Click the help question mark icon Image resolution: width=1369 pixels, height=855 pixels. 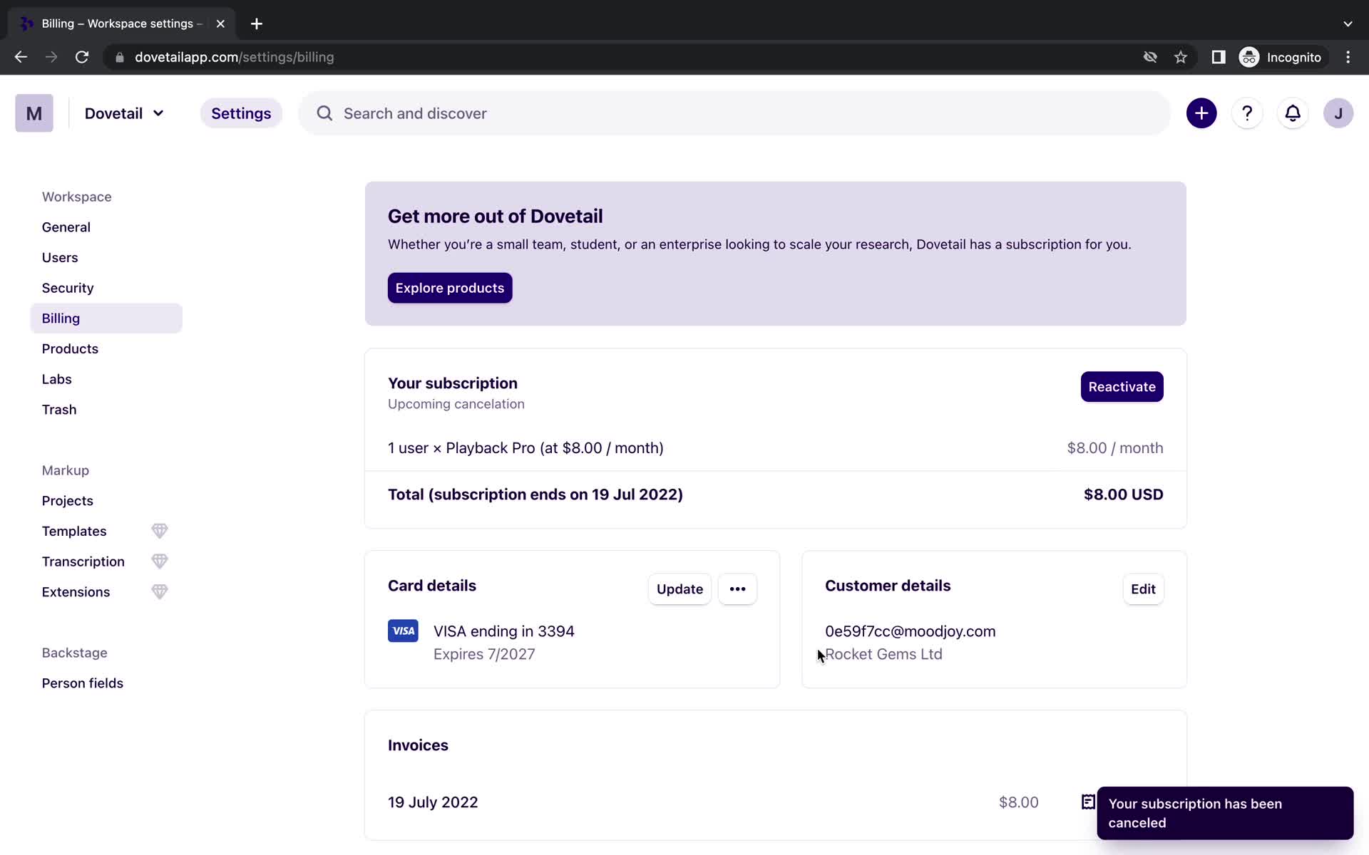tap(1247, 113)
